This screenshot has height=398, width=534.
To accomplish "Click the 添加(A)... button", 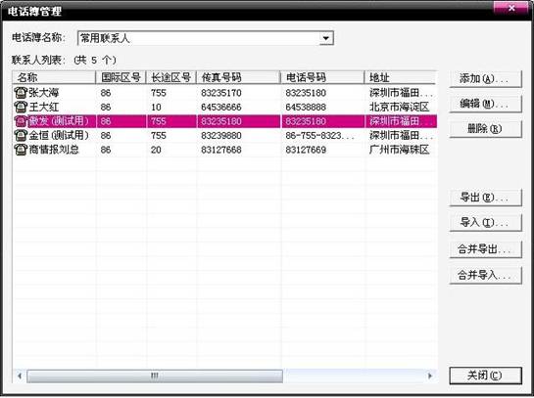I will coord(485,79).
